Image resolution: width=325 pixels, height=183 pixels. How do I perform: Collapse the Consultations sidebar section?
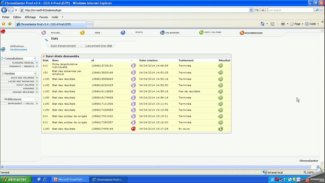tap(35, 58)
